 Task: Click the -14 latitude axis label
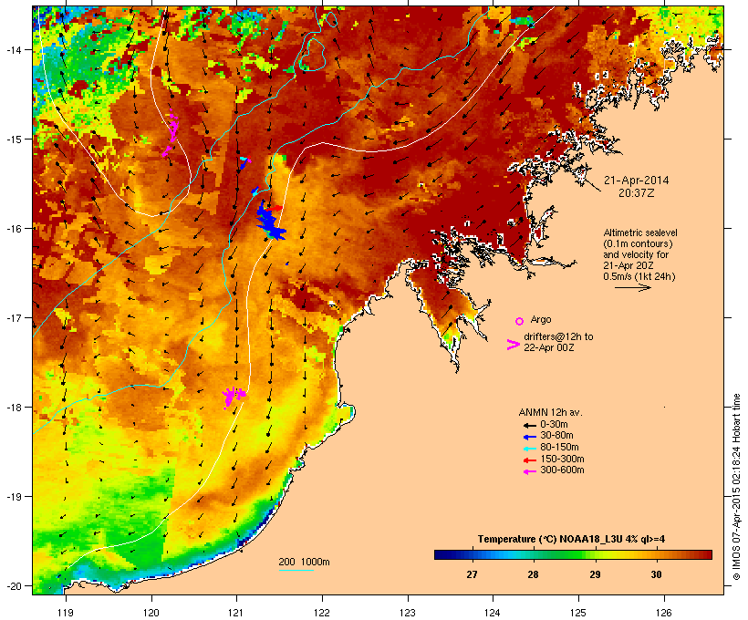[13, 49]
